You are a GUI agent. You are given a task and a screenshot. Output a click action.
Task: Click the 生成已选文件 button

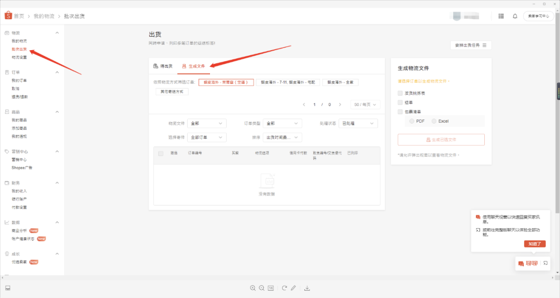[441, 140]
